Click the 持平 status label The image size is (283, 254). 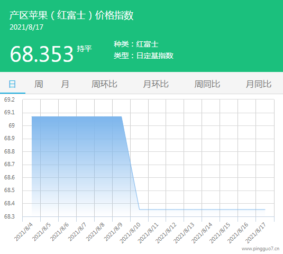84,49
